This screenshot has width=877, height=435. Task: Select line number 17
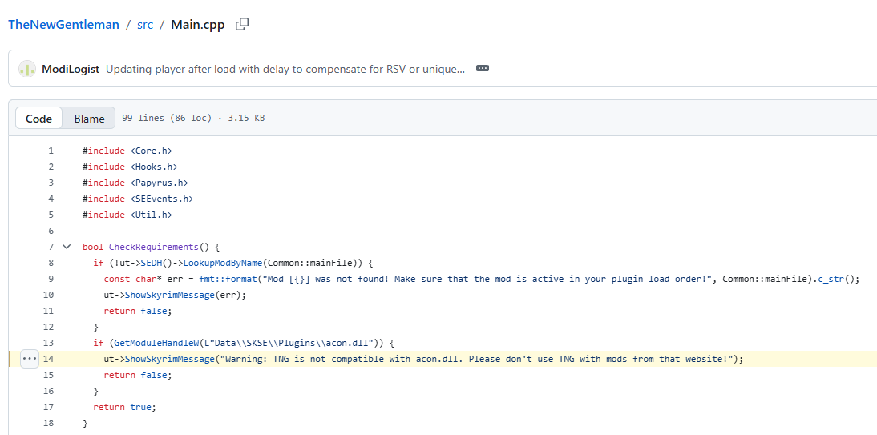[49, 407]
